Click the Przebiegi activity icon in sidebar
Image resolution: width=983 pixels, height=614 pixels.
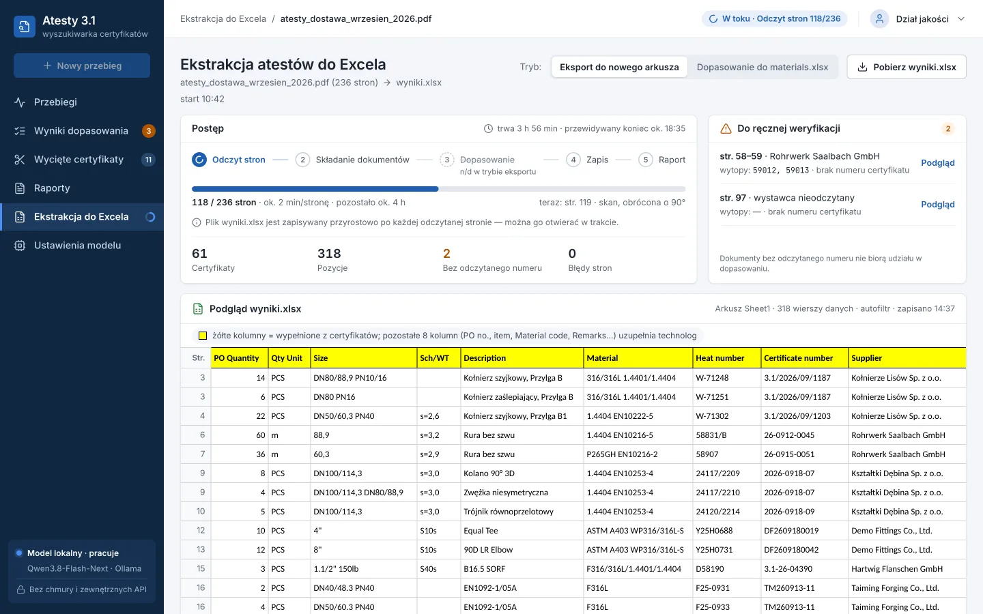[20, 102]
